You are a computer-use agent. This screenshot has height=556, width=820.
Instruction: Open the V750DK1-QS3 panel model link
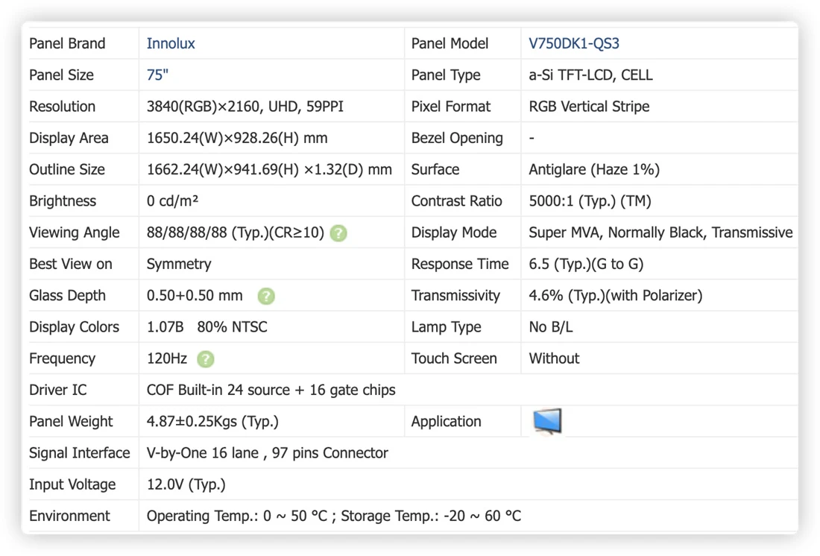pyautogui.click(x=574, y=43)
